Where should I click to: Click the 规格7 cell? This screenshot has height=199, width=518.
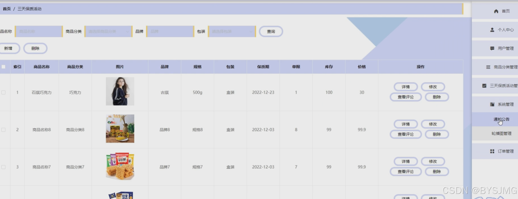[x=197, y=167]
